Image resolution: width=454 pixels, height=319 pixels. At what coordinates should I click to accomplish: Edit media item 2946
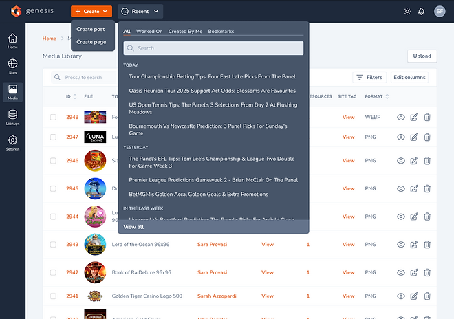(x=414, y=161)
